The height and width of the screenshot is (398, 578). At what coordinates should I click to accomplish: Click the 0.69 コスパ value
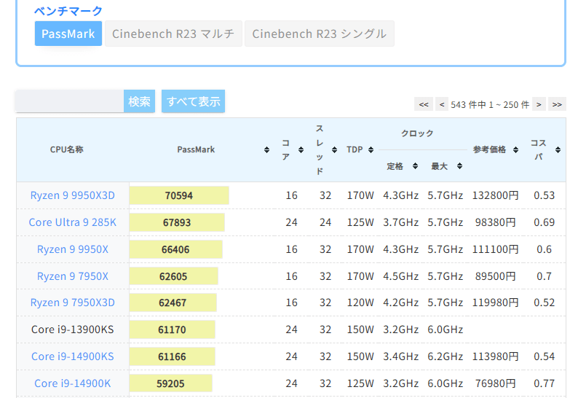544,222
